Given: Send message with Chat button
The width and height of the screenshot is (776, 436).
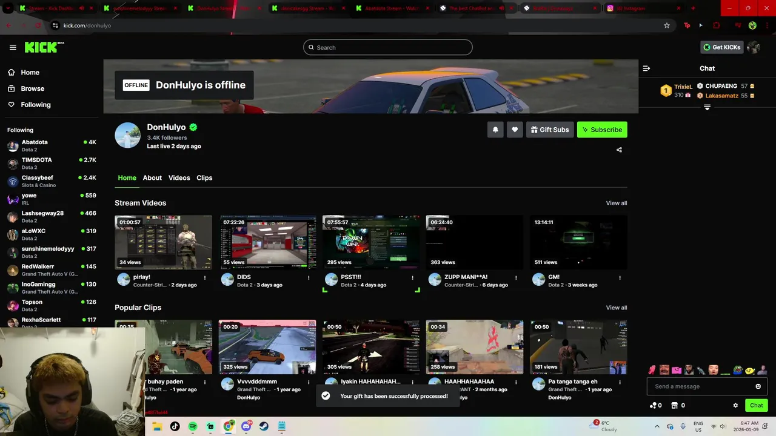Looking at the screenshot, I should click(x=756, y=405).
